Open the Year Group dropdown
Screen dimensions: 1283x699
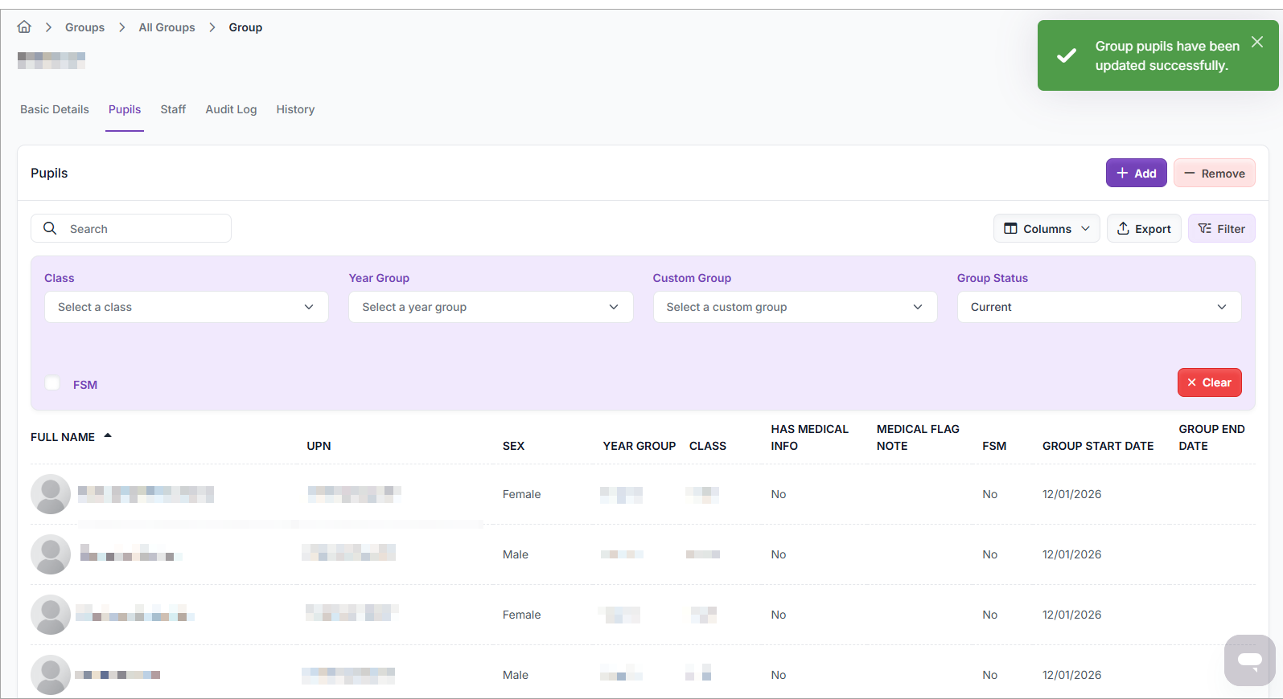[x=490, y=307]
